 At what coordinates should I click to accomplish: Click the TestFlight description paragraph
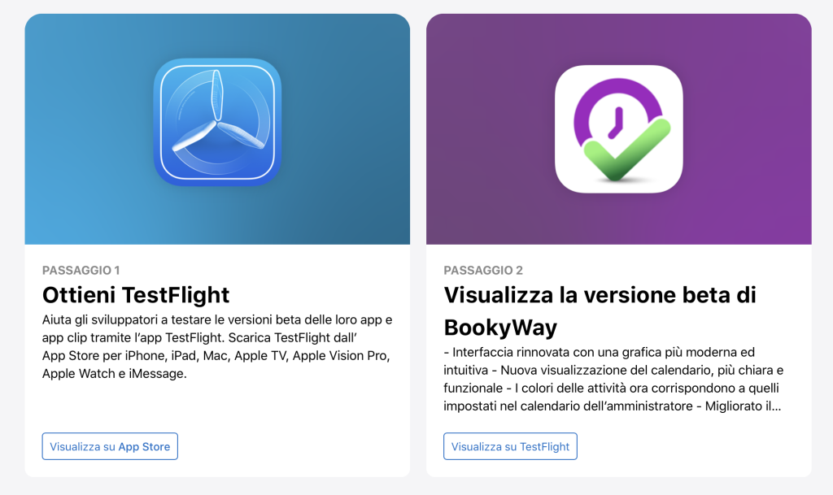[x=217, y=346]
